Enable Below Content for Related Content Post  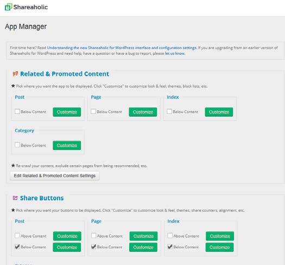[17, 111]
